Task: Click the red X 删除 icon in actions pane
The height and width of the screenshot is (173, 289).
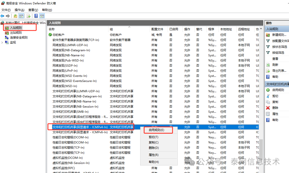Action: (268, 108)
